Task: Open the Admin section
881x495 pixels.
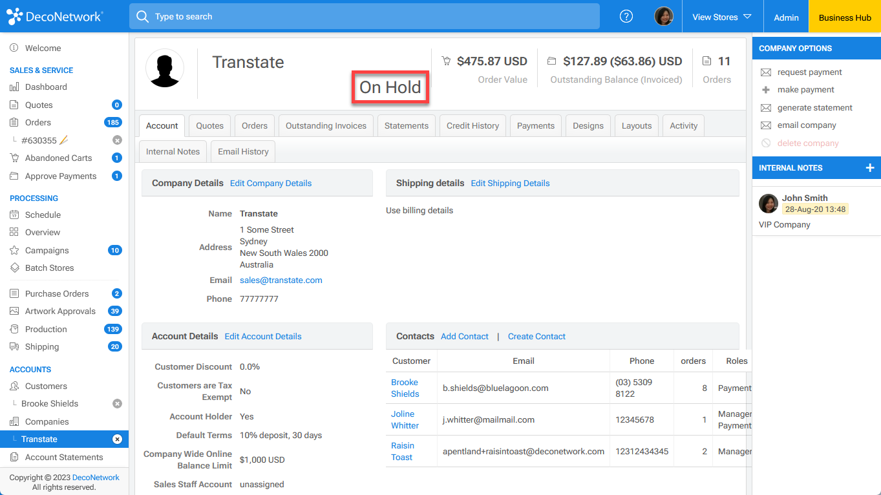Action: (786, 17)
